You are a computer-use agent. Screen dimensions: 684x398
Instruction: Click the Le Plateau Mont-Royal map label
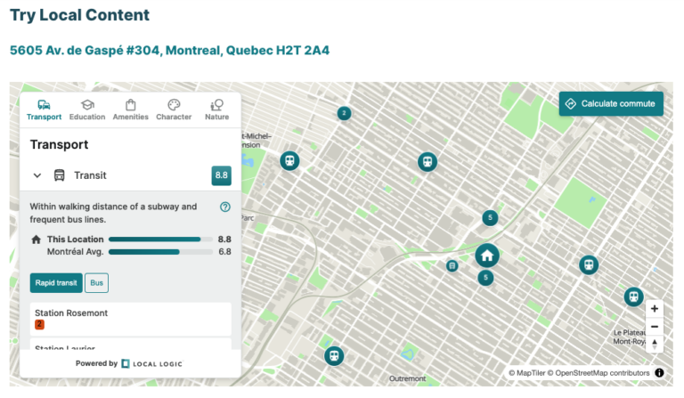point(629,337)
